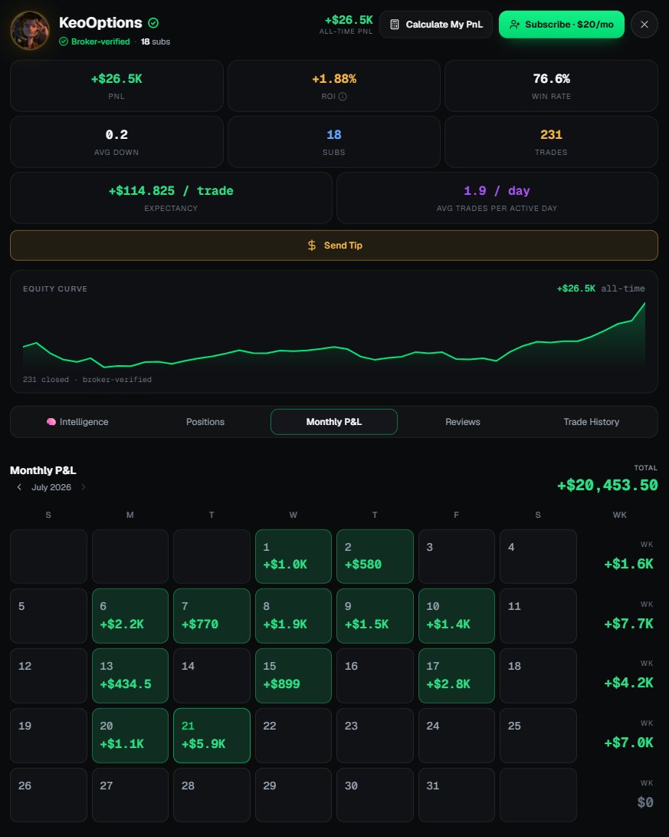Click the ROI info icon
The width and height of the screenshot is (669, 837).
(343, 97)
